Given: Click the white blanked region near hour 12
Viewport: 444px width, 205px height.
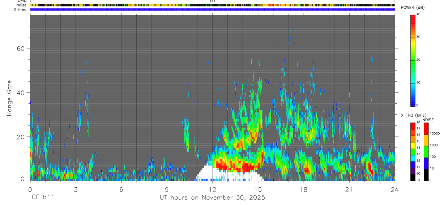Looking at the screenshot, I should [227, 175].
